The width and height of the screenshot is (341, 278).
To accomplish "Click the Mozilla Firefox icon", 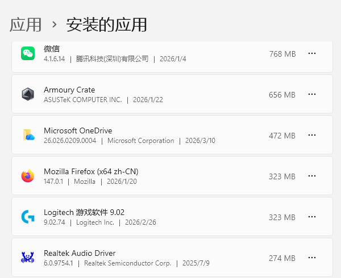I will point(28,176).
